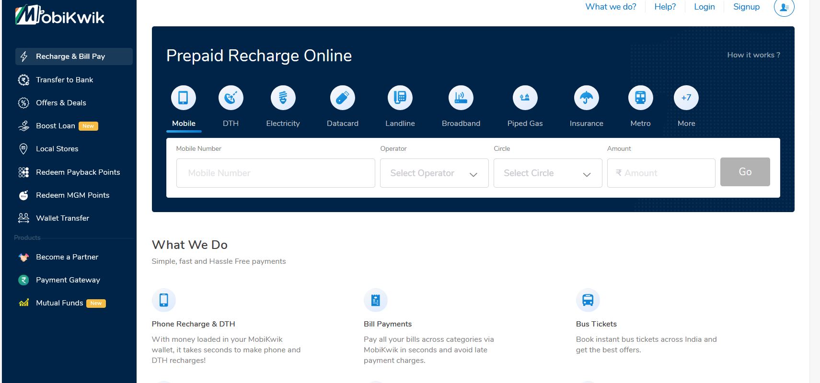Click the handshake icon beside Become a Partner
820x383 pixels.
tap(23, 257)
